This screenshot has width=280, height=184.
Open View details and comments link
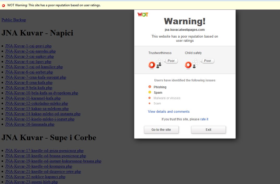pyautogui.click(x=169, y=111)
